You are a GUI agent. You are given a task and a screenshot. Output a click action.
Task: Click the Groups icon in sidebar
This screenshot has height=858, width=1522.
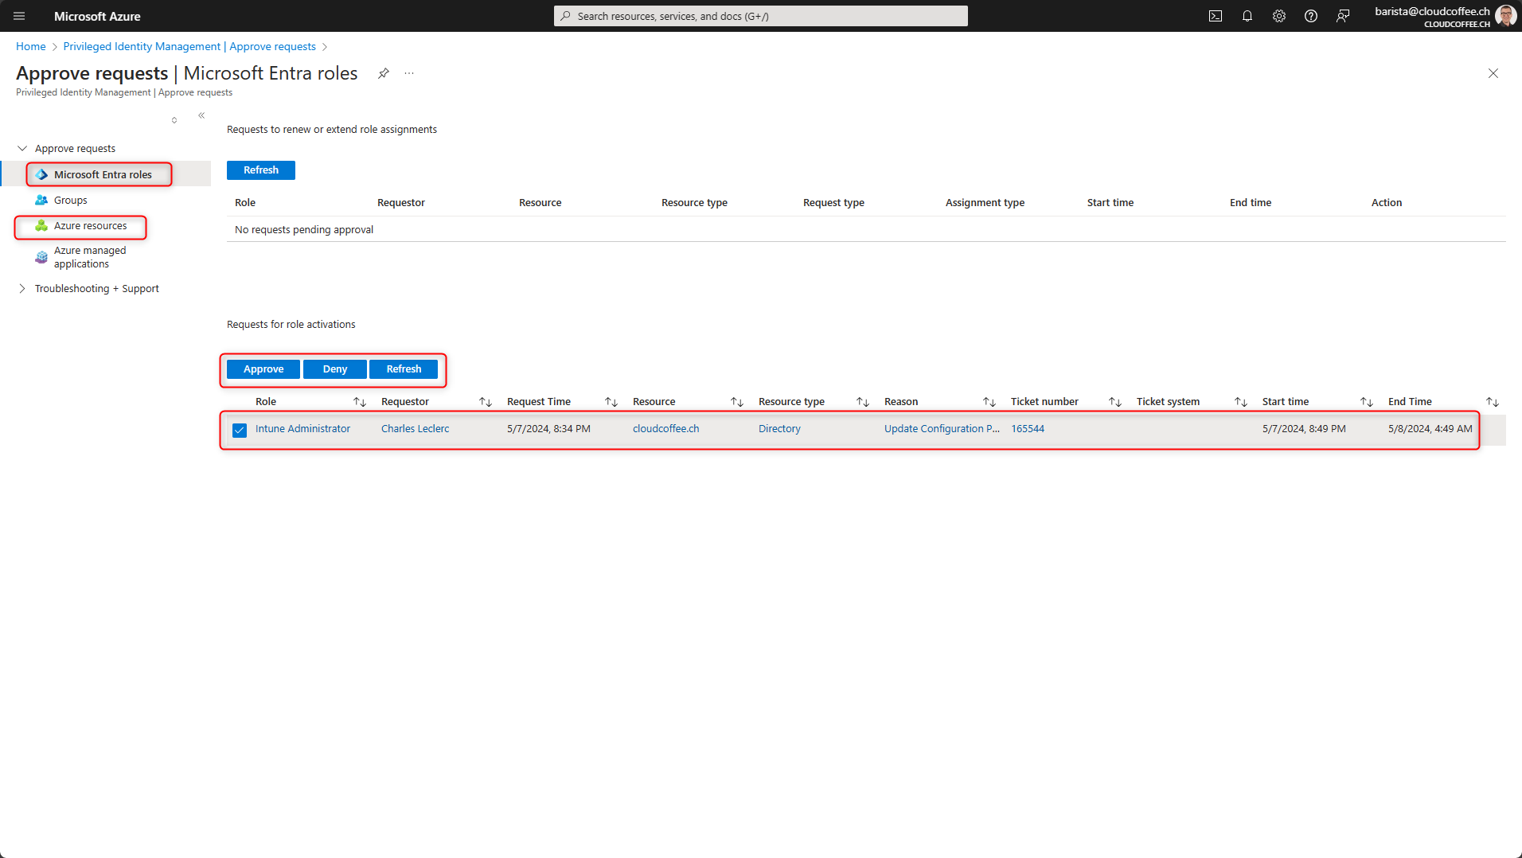point(41,200)
